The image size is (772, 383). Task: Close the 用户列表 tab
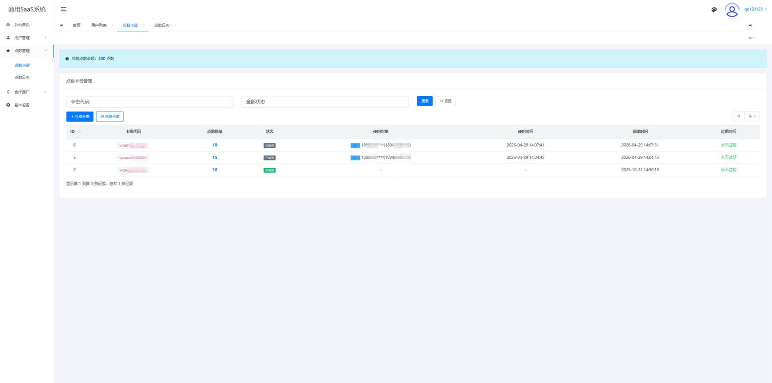click(x=112, y=25)
